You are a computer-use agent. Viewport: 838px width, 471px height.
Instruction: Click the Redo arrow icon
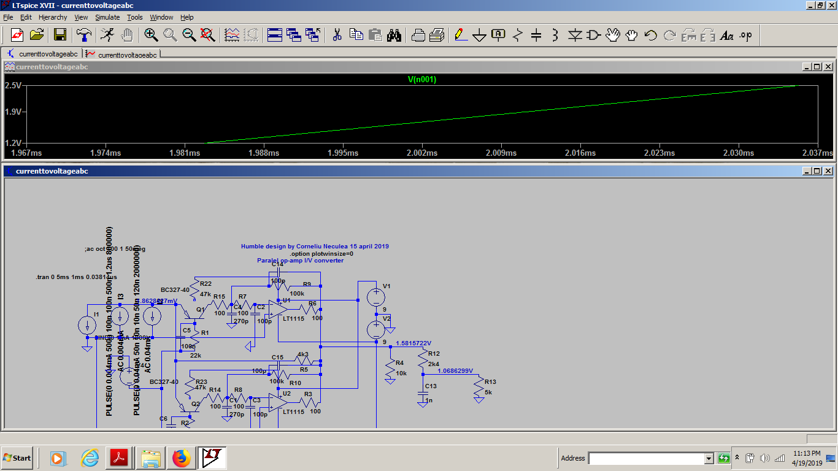(x=669, y=35)
